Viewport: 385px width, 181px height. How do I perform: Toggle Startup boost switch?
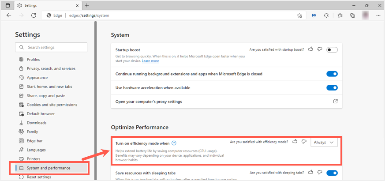332,50
